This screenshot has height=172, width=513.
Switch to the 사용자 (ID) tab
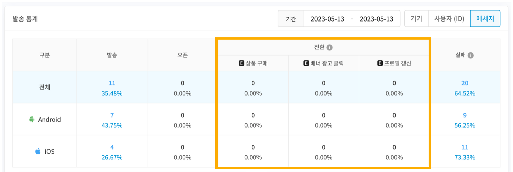click(x=449, y=19)
